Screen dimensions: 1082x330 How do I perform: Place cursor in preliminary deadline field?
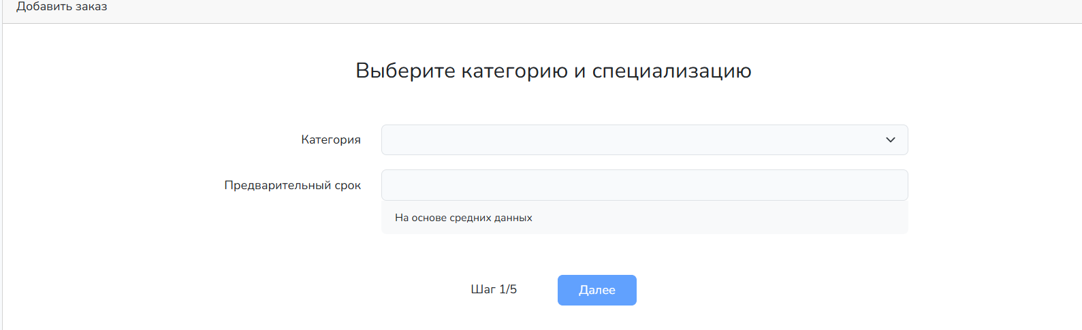[613, 185]
